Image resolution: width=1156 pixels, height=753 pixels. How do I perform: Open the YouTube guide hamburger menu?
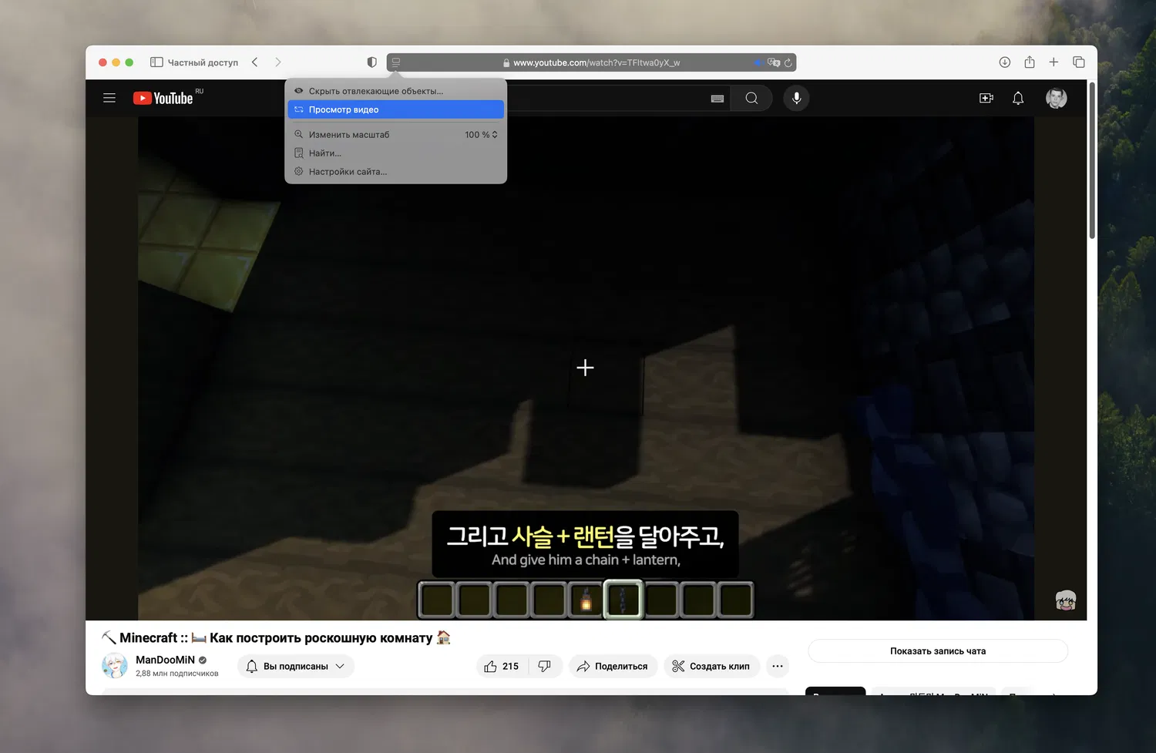[109, 98]
